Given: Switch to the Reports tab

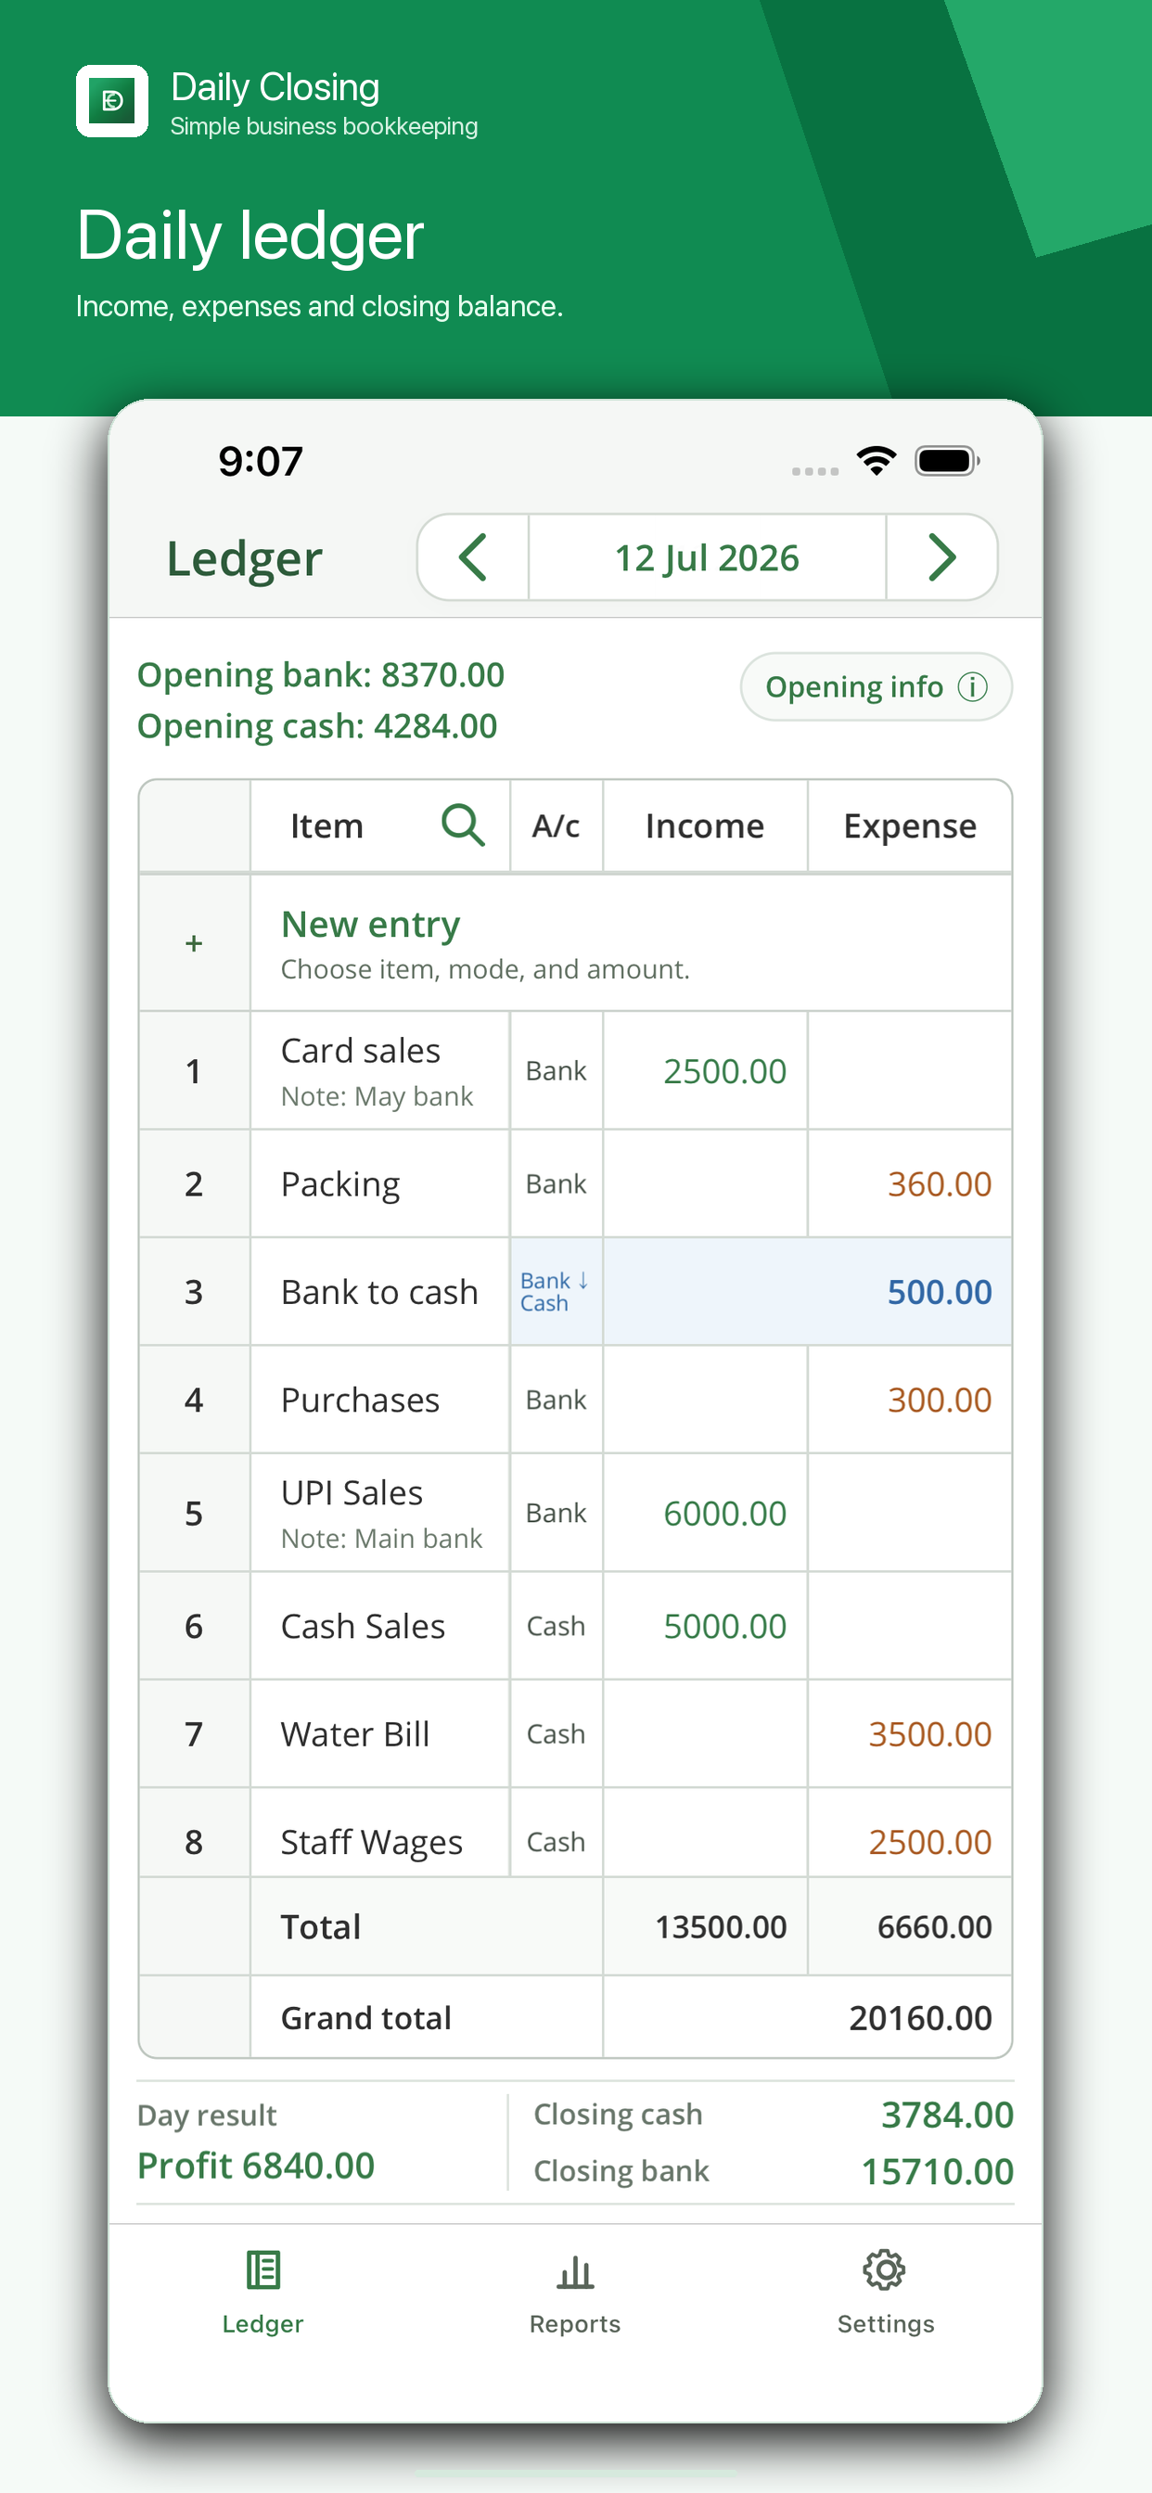Looking at the screenshot, I should click(x=575, y=2292).
